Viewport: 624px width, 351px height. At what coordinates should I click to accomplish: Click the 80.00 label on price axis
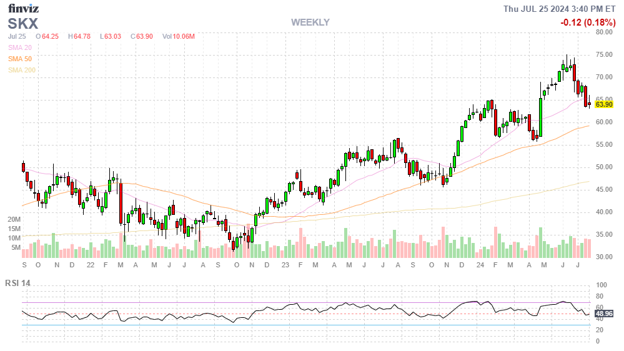(604, 32)
